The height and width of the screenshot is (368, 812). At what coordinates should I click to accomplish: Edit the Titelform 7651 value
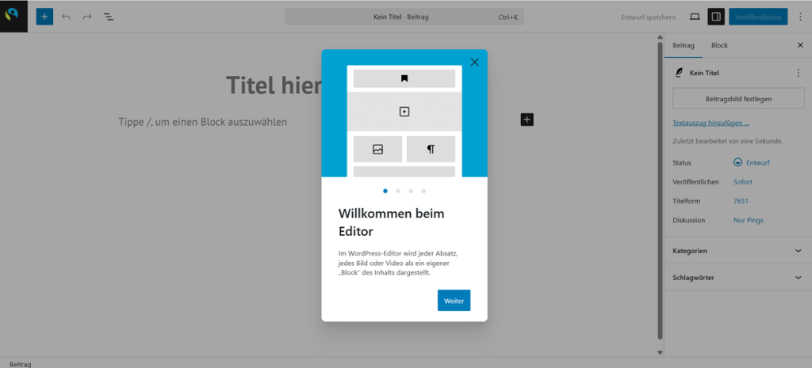[741, 201]
